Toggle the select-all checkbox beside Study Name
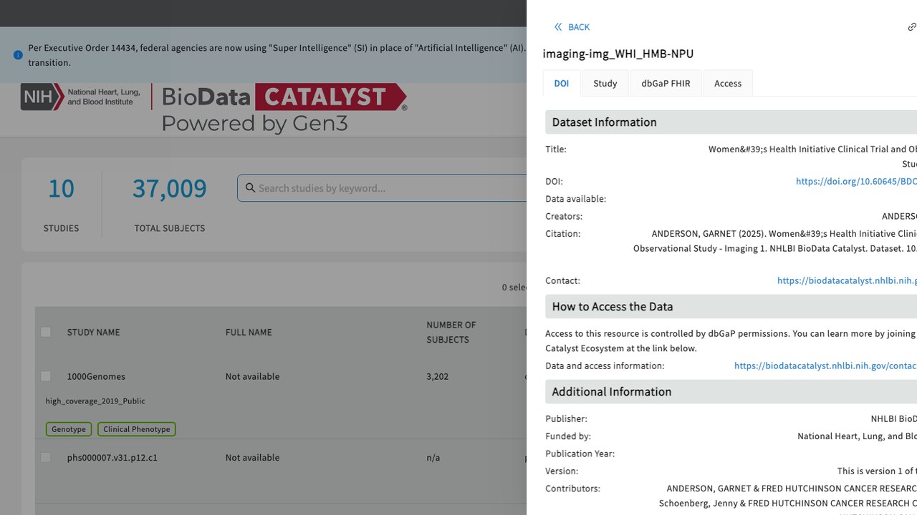The width and height of the screenshot is (917, 515). tap(46, 332)
